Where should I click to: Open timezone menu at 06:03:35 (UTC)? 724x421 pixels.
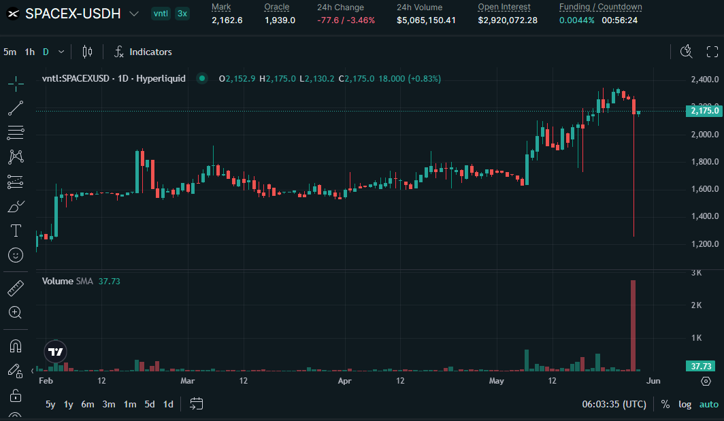614,405
